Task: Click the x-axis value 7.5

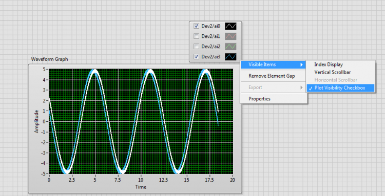Action: (118, 180)
